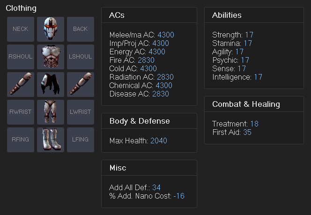Select the left arm sleeve icon
Viewport: 311px width, 215px height.
coord(81,84)
